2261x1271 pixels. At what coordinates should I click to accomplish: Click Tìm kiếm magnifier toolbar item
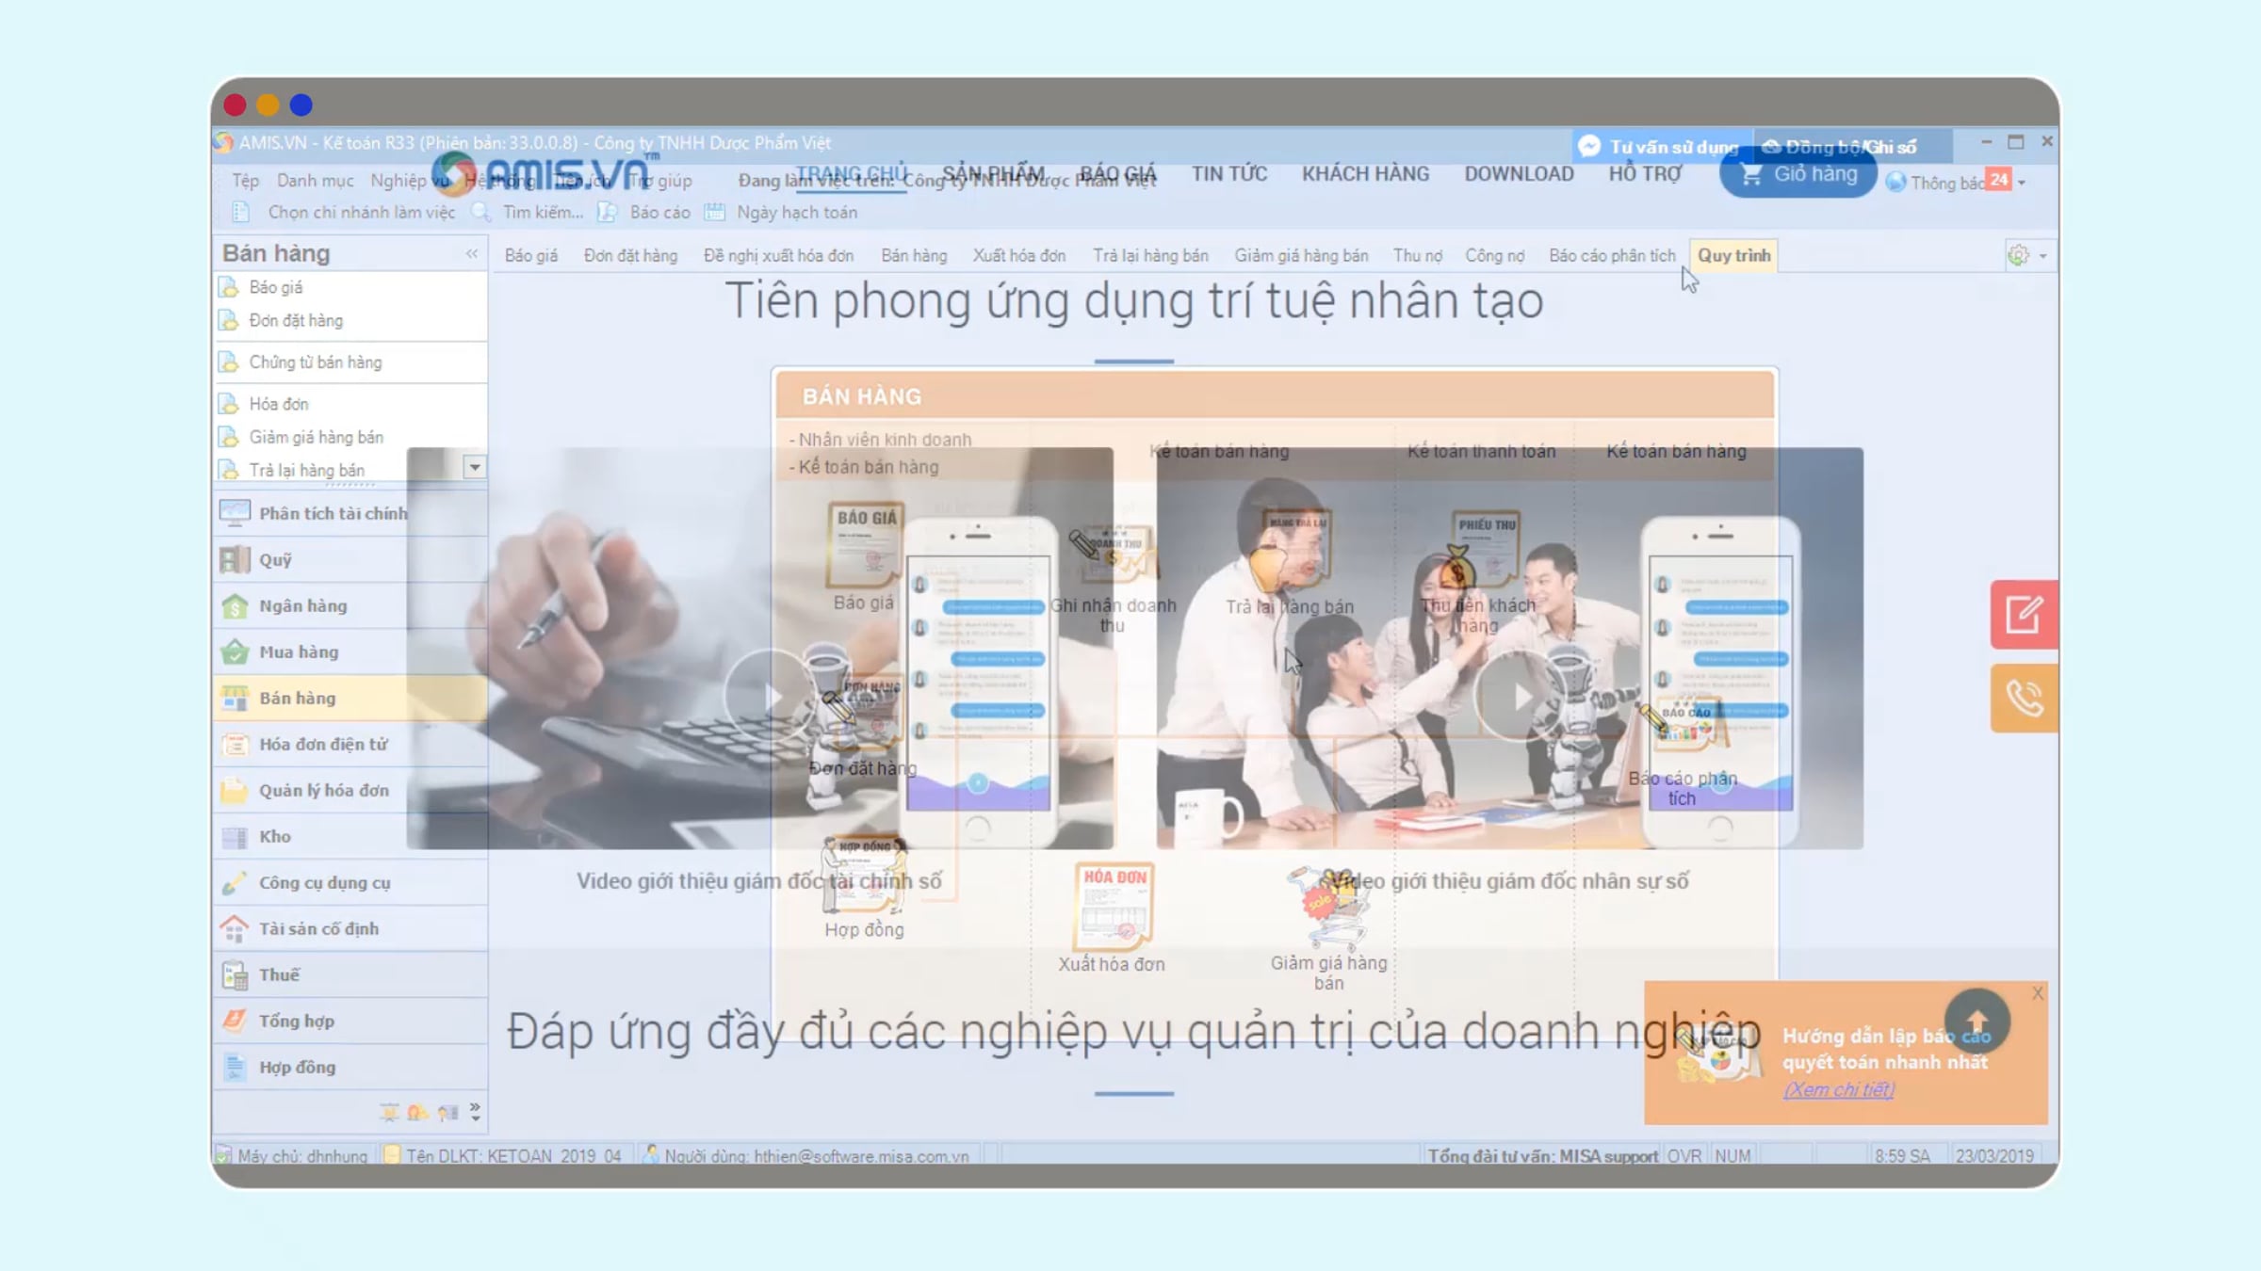point(528,213)
